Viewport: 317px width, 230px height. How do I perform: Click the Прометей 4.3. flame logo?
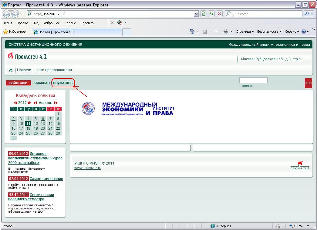click(x=28, y=56)
